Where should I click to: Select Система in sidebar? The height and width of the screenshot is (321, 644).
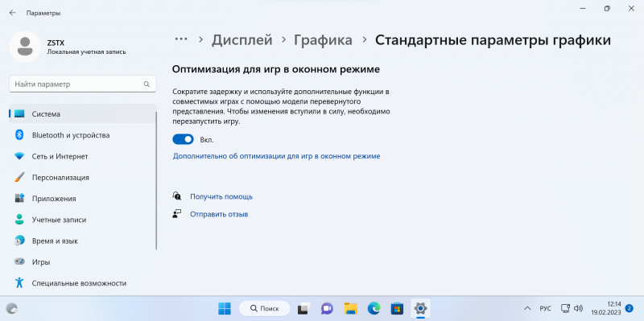click(82, 113)
